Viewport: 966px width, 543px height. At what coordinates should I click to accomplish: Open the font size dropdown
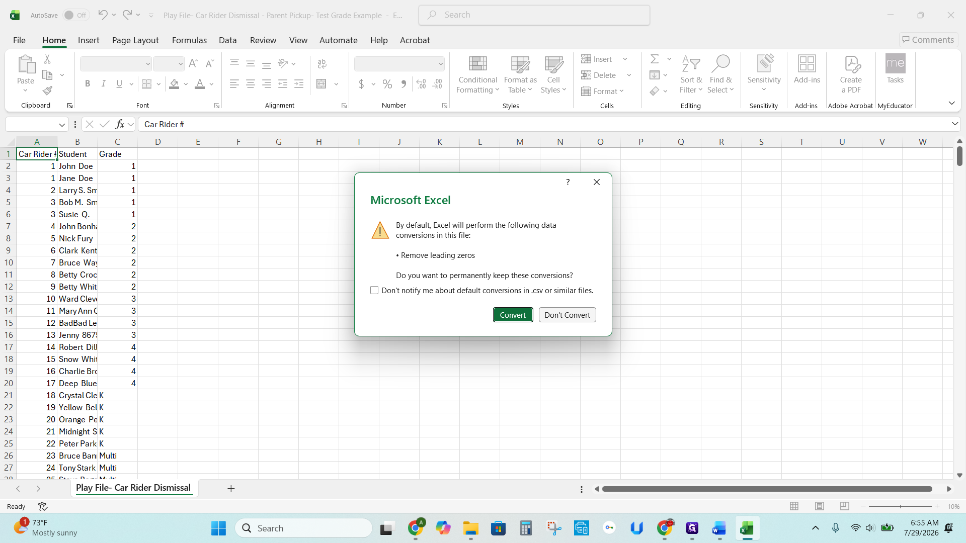[x=181, y=64]
